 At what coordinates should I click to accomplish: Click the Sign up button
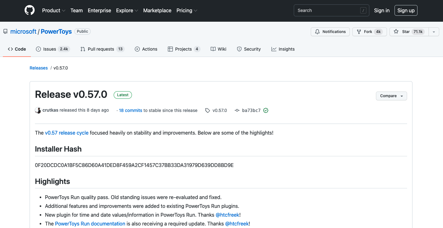pos(406,10)
